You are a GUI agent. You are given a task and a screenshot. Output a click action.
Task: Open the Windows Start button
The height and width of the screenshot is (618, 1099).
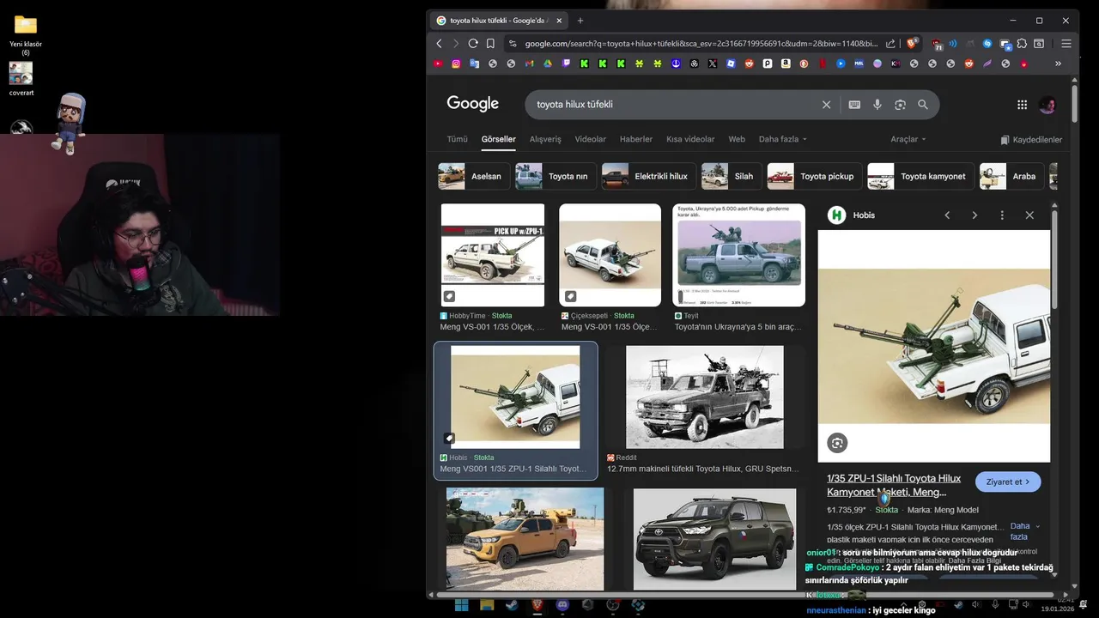click(x=461, y=605)
